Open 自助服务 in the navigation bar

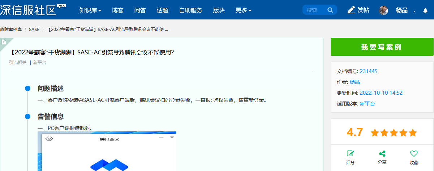(x=191, y=10)
